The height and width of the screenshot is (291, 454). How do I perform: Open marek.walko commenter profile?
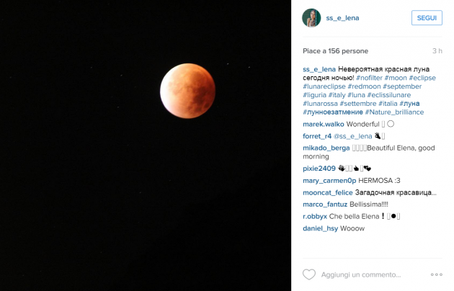324,124
